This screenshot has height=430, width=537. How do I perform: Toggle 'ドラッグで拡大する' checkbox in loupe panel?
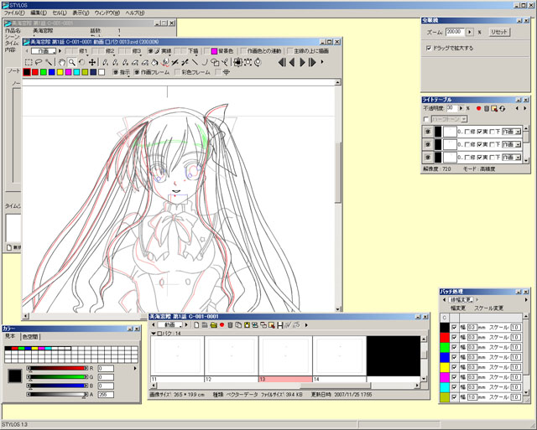pyautogui.click(x=429, y=49)
